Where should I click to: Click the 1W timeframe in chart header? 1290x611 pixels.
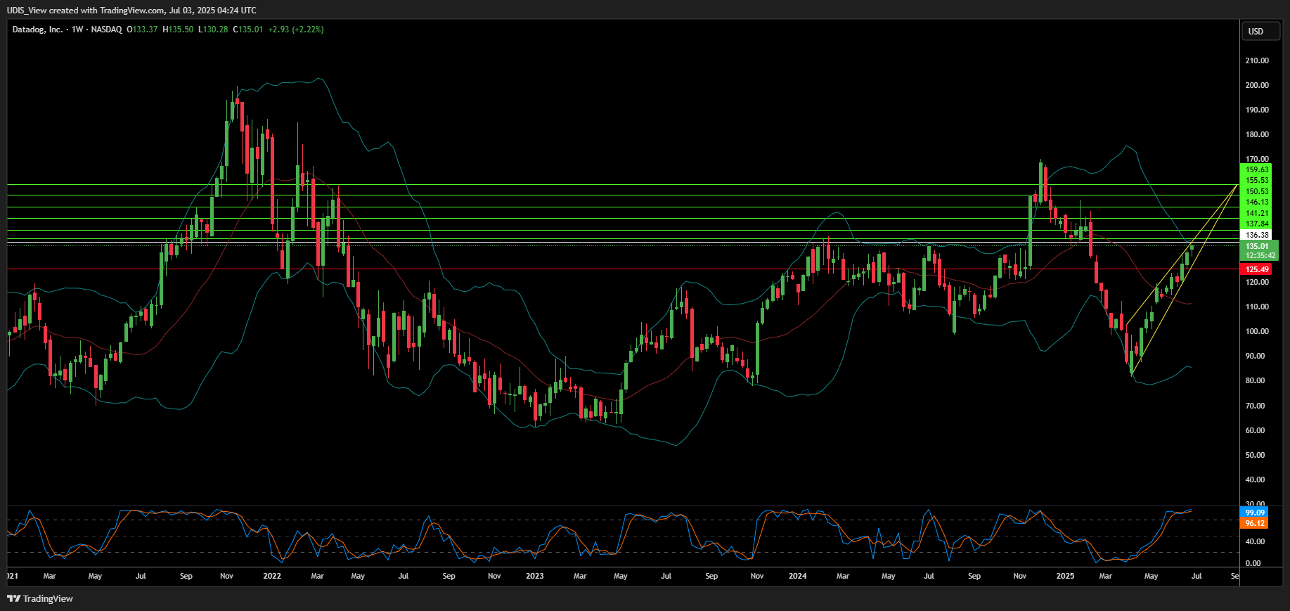[77, 30]
